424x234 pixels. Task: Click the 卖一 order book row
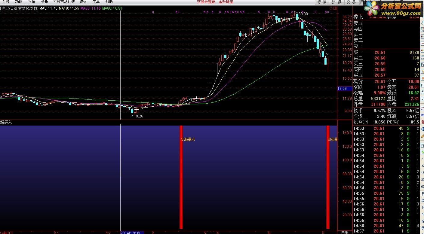(x=386, y=46)
